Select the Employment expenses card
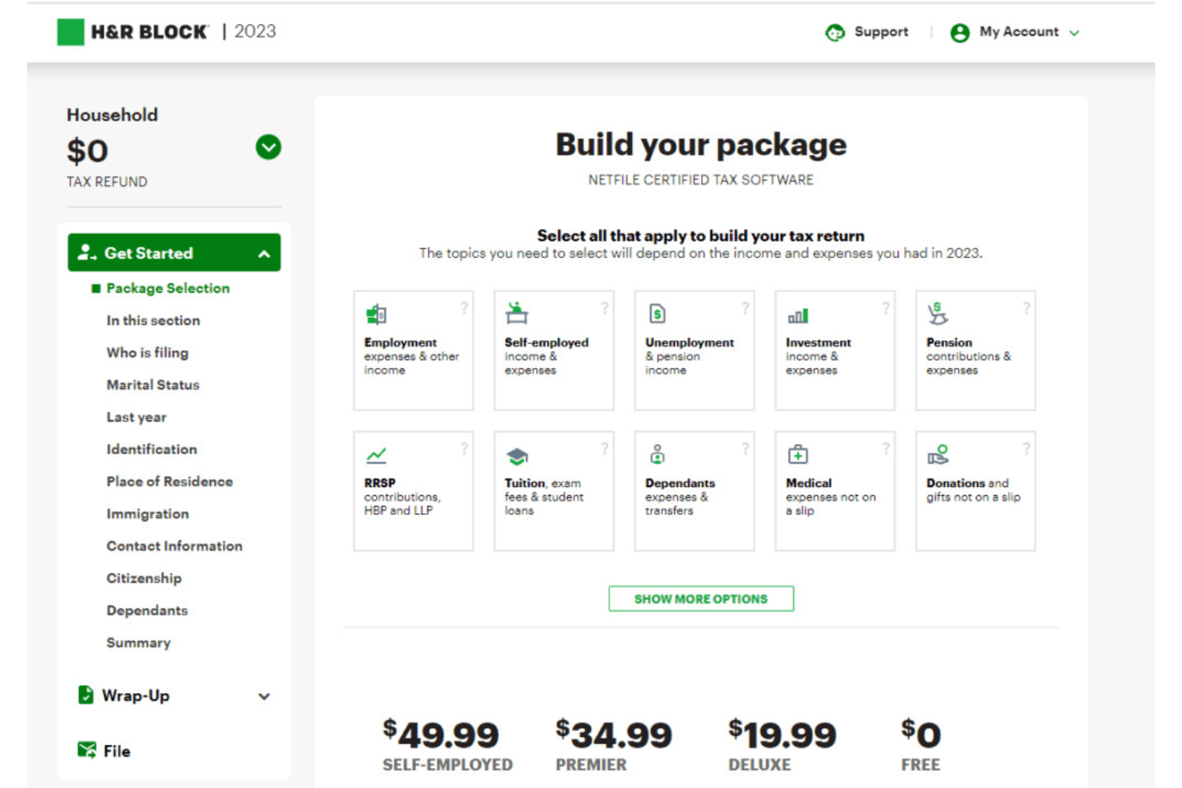Image resolution: width=1182 pixels, height=788 pixels. pos(413,350)
